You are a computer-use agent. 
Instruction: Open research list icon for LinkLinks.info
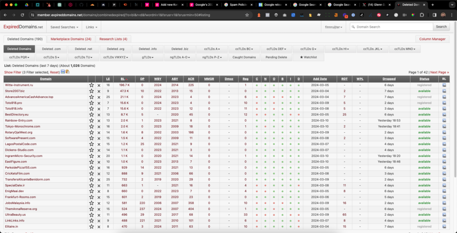click(444, 221)
